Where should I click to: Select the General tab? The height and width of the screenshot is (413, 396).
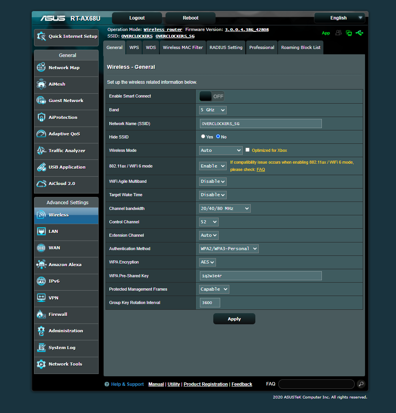pyautogui.click(x=114, y=47)
